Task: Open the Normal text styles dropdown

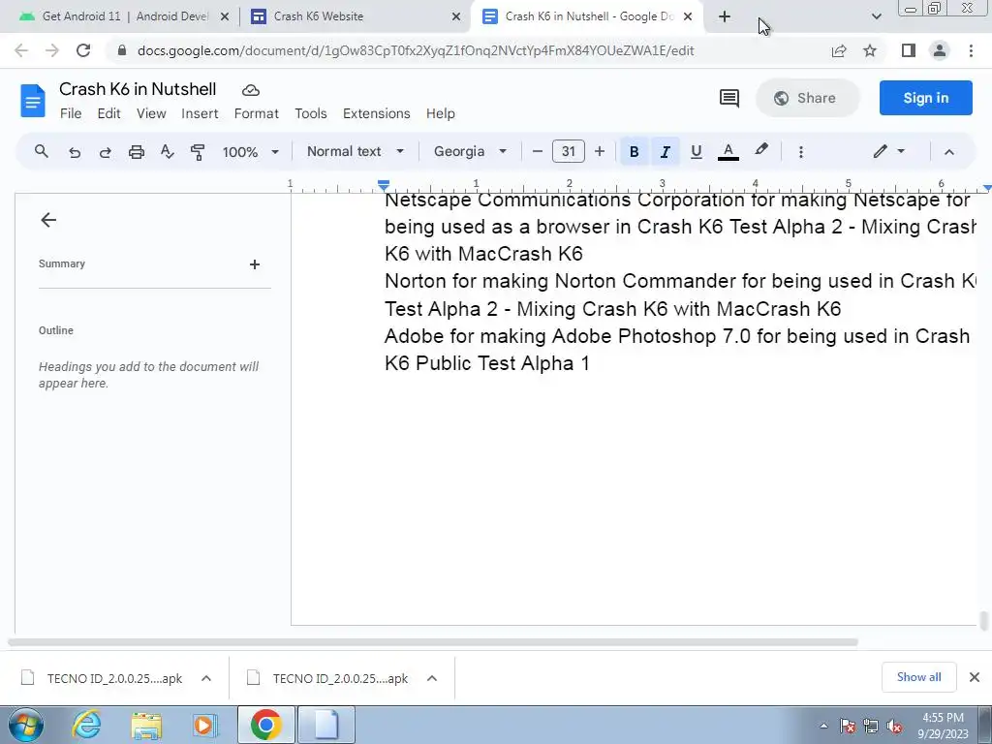Action: (x=355, y=151)
